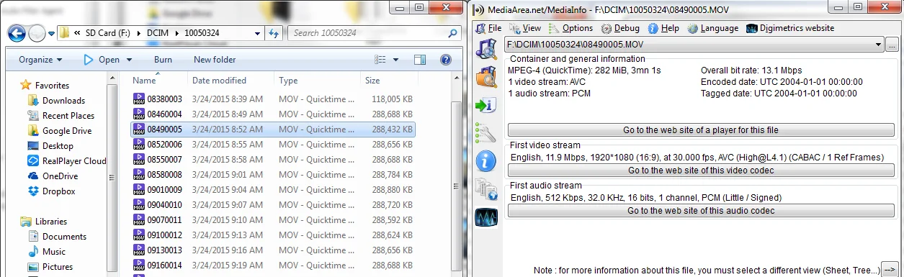Click New folder in Explorer toolbar
Image resolution: width=904 pixels, height=277 pixels.
click(215, 60)
